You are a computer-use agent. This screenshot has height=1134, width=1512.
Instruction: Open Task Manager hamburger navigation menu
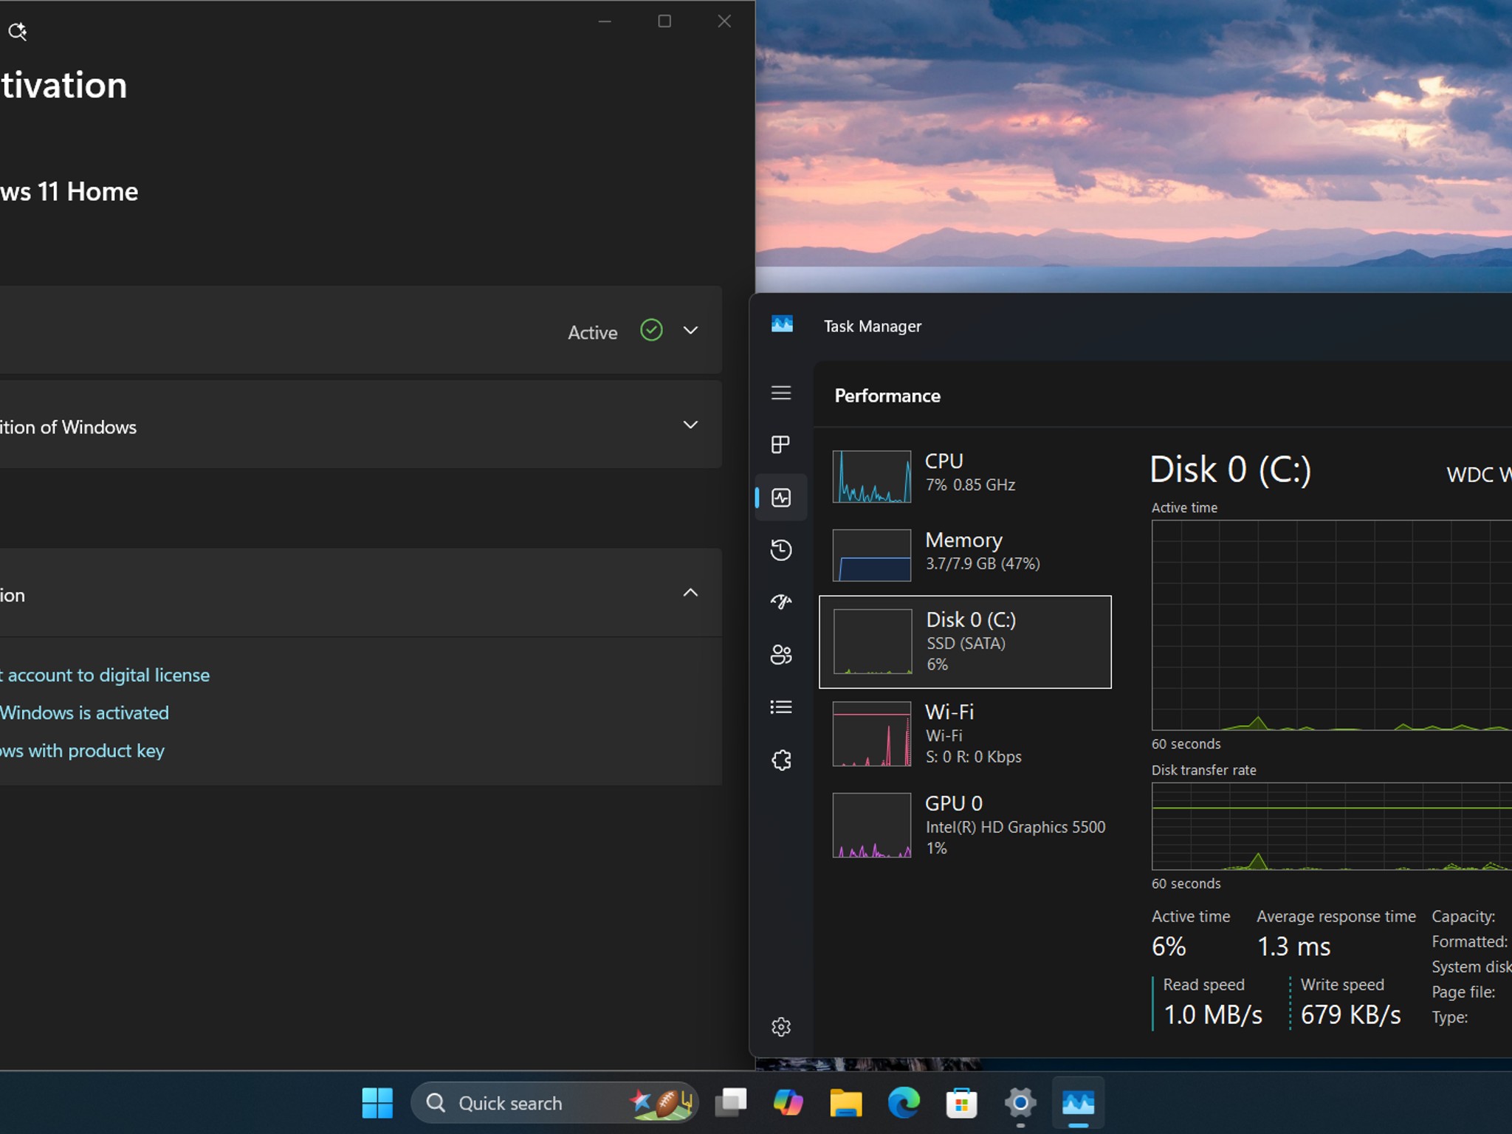pyautogui.click(x=781, y=393)
